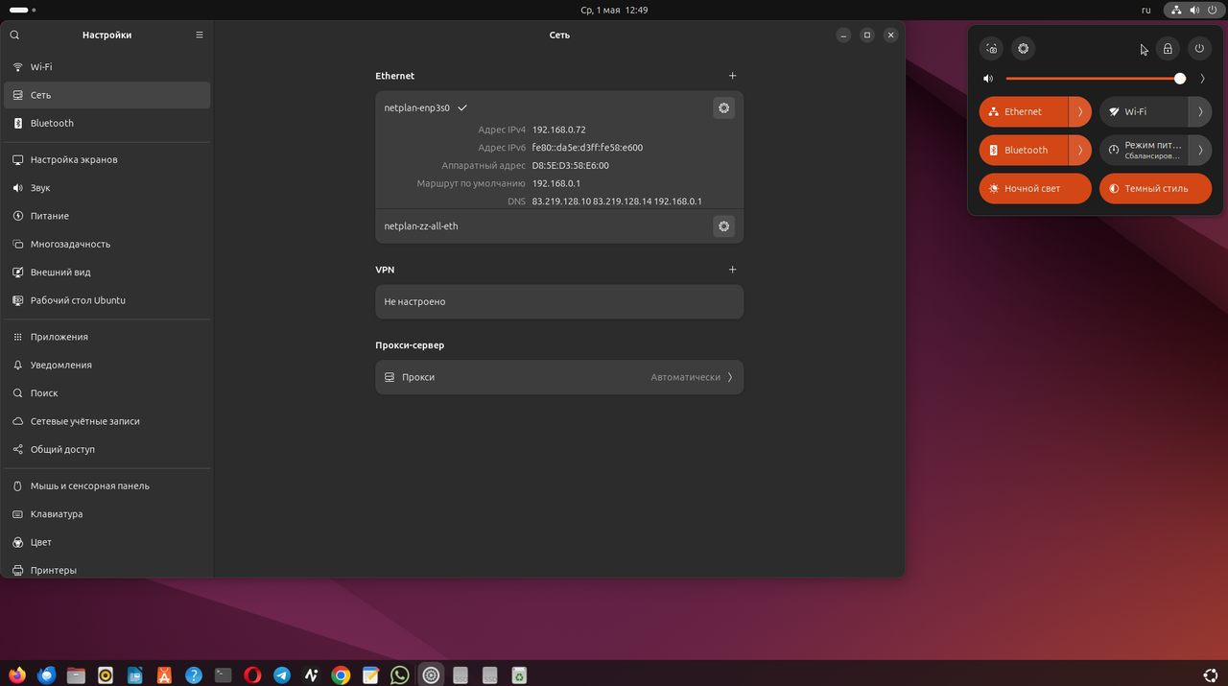Open the notes text editor dock icon
Image resolution: width=1228 pixels, height=686 pixels.
[x=370, y=674]
